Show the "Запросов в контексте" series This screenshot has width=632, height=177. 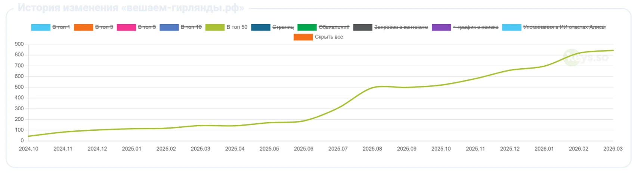pos(401,27)
